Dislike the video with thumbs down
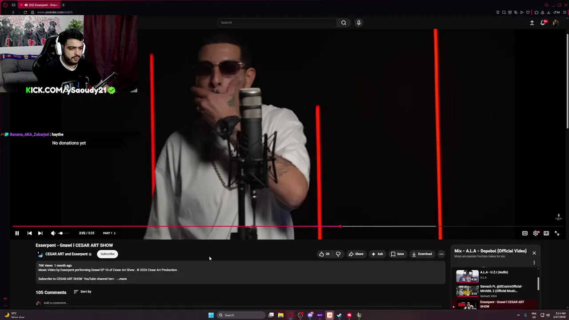The width and height of the screenshot is (569, 320). point(338,254)
